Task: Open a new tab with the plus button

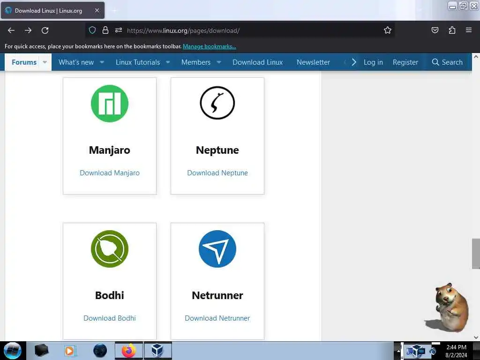Action: 114,11
